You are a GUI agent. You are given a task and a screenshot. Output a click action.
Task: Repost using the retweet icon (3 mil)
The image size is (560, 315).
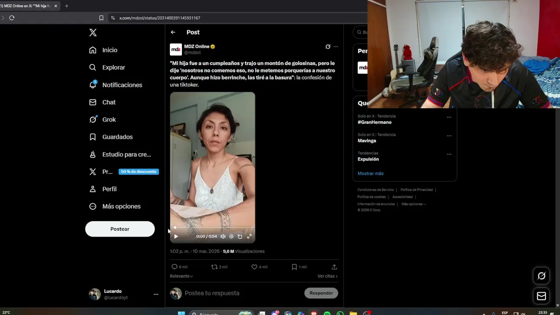point(214,267)
